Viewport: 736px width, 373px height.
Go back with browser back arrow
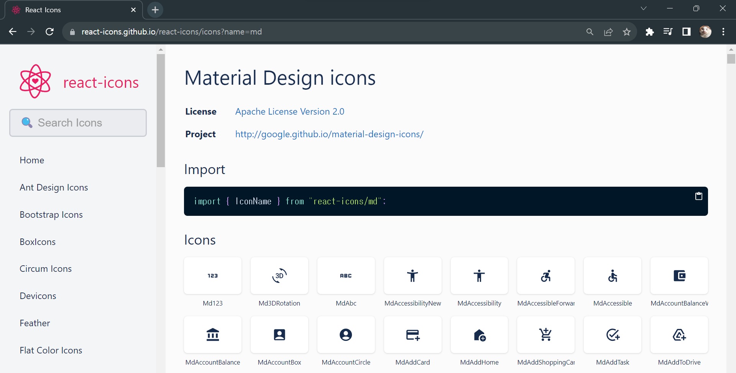pos(13,32)
